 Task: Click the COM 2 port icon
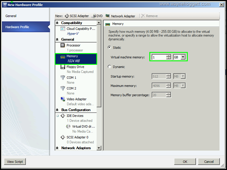(63, 88)
